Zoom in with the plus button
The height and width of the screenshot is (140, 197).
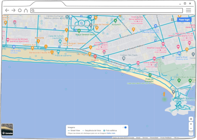[191, 124]
